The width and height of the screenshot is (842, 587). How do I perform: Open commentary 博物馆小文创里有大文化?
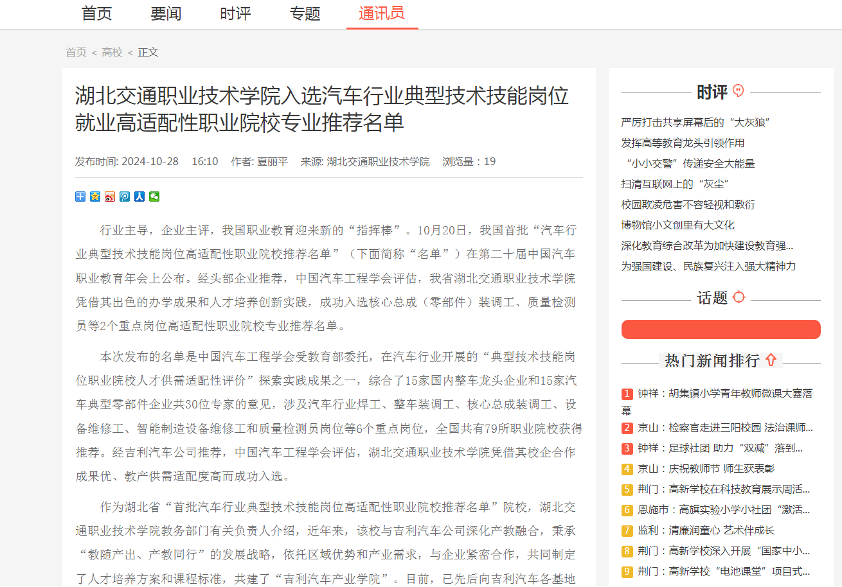pos(677,225)
